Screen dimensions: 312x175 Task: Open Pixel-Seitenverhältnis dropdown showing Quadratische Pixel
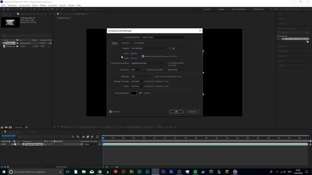point(148,63)
